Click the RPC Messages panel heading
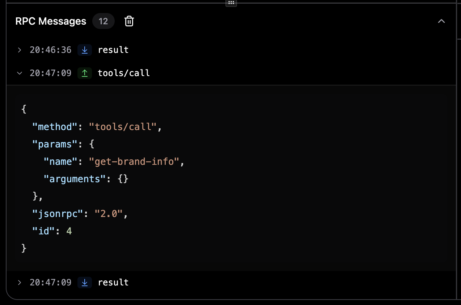 pos(50,21)
